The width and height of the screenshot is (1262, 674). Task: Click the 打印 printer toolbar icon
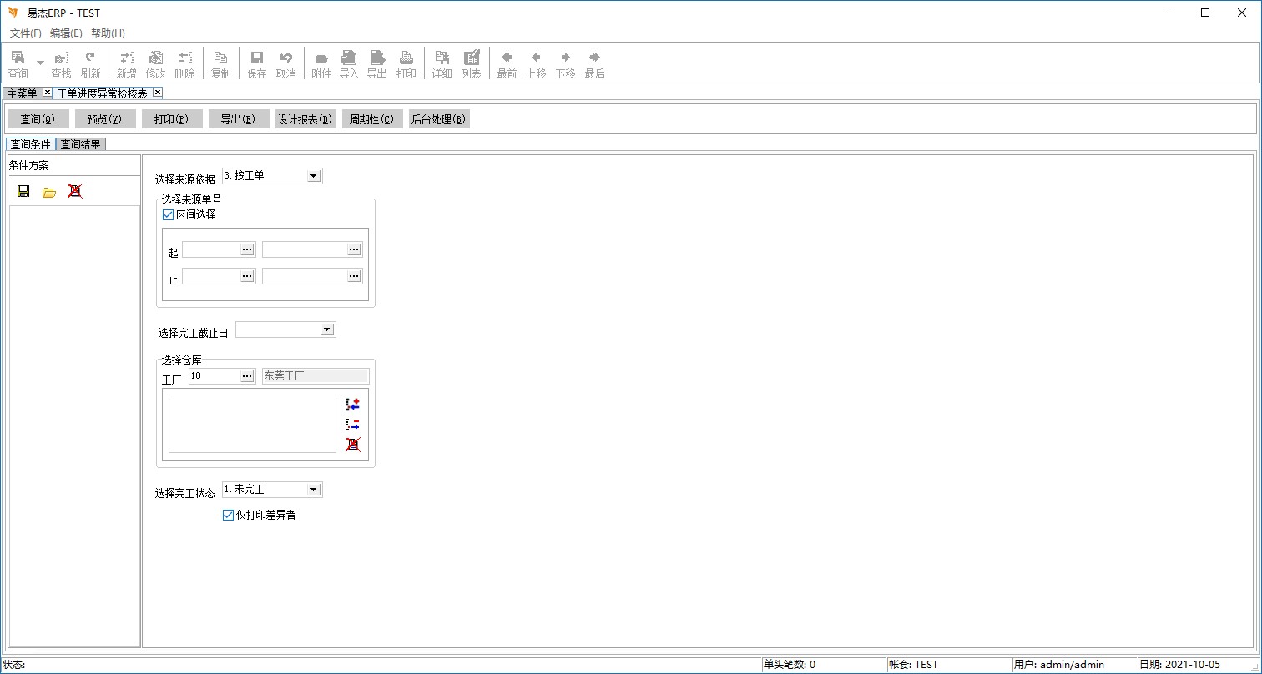[406, 63]
